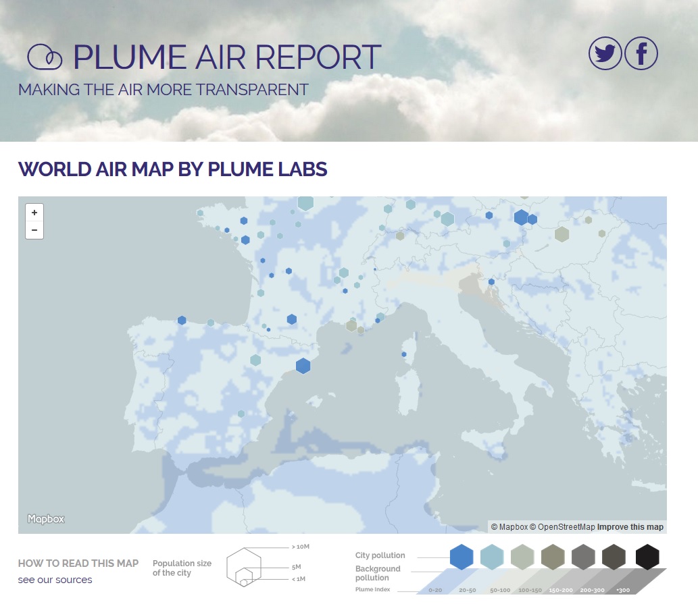Image resolution: width=698 pixels, height=604 pixels.
Task: Select the grey 150-200 legend hexagon
Action: coord(583,557)
